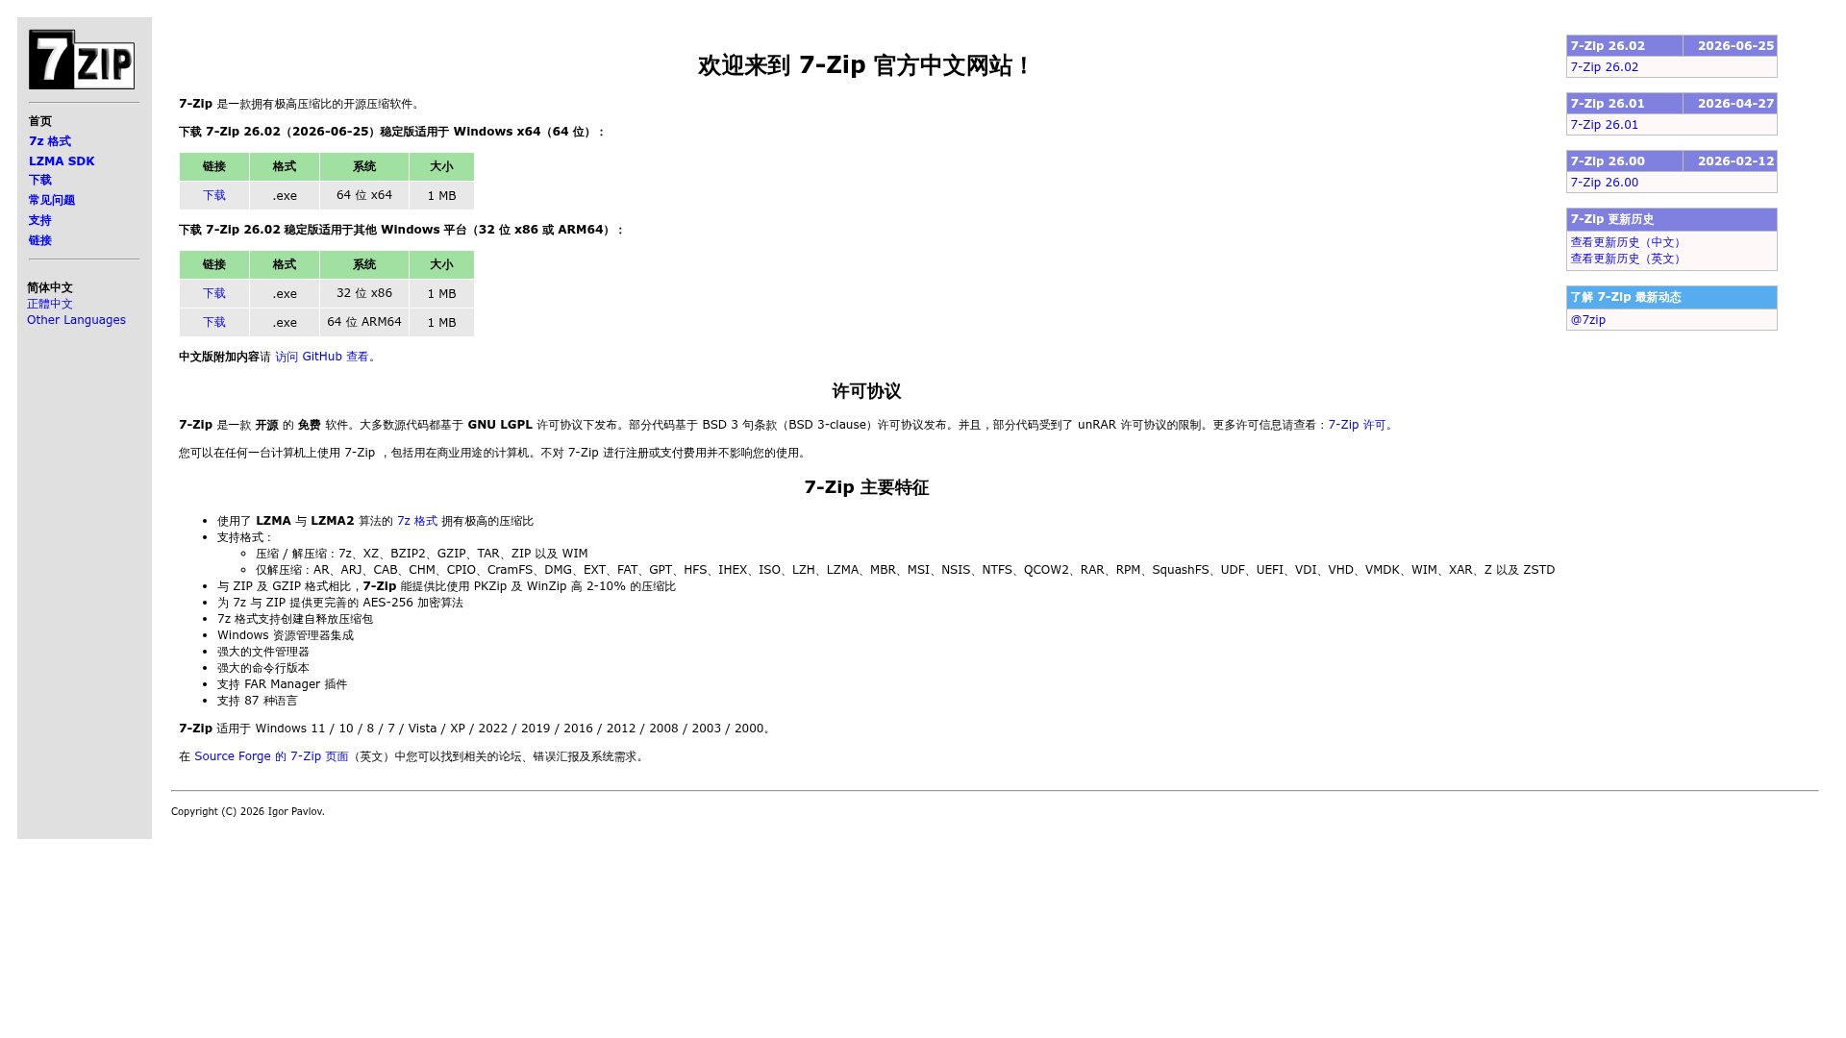View 查看更新历史（英文） changelog
Screen dimensions: 1846x1038
(1628, 259)
